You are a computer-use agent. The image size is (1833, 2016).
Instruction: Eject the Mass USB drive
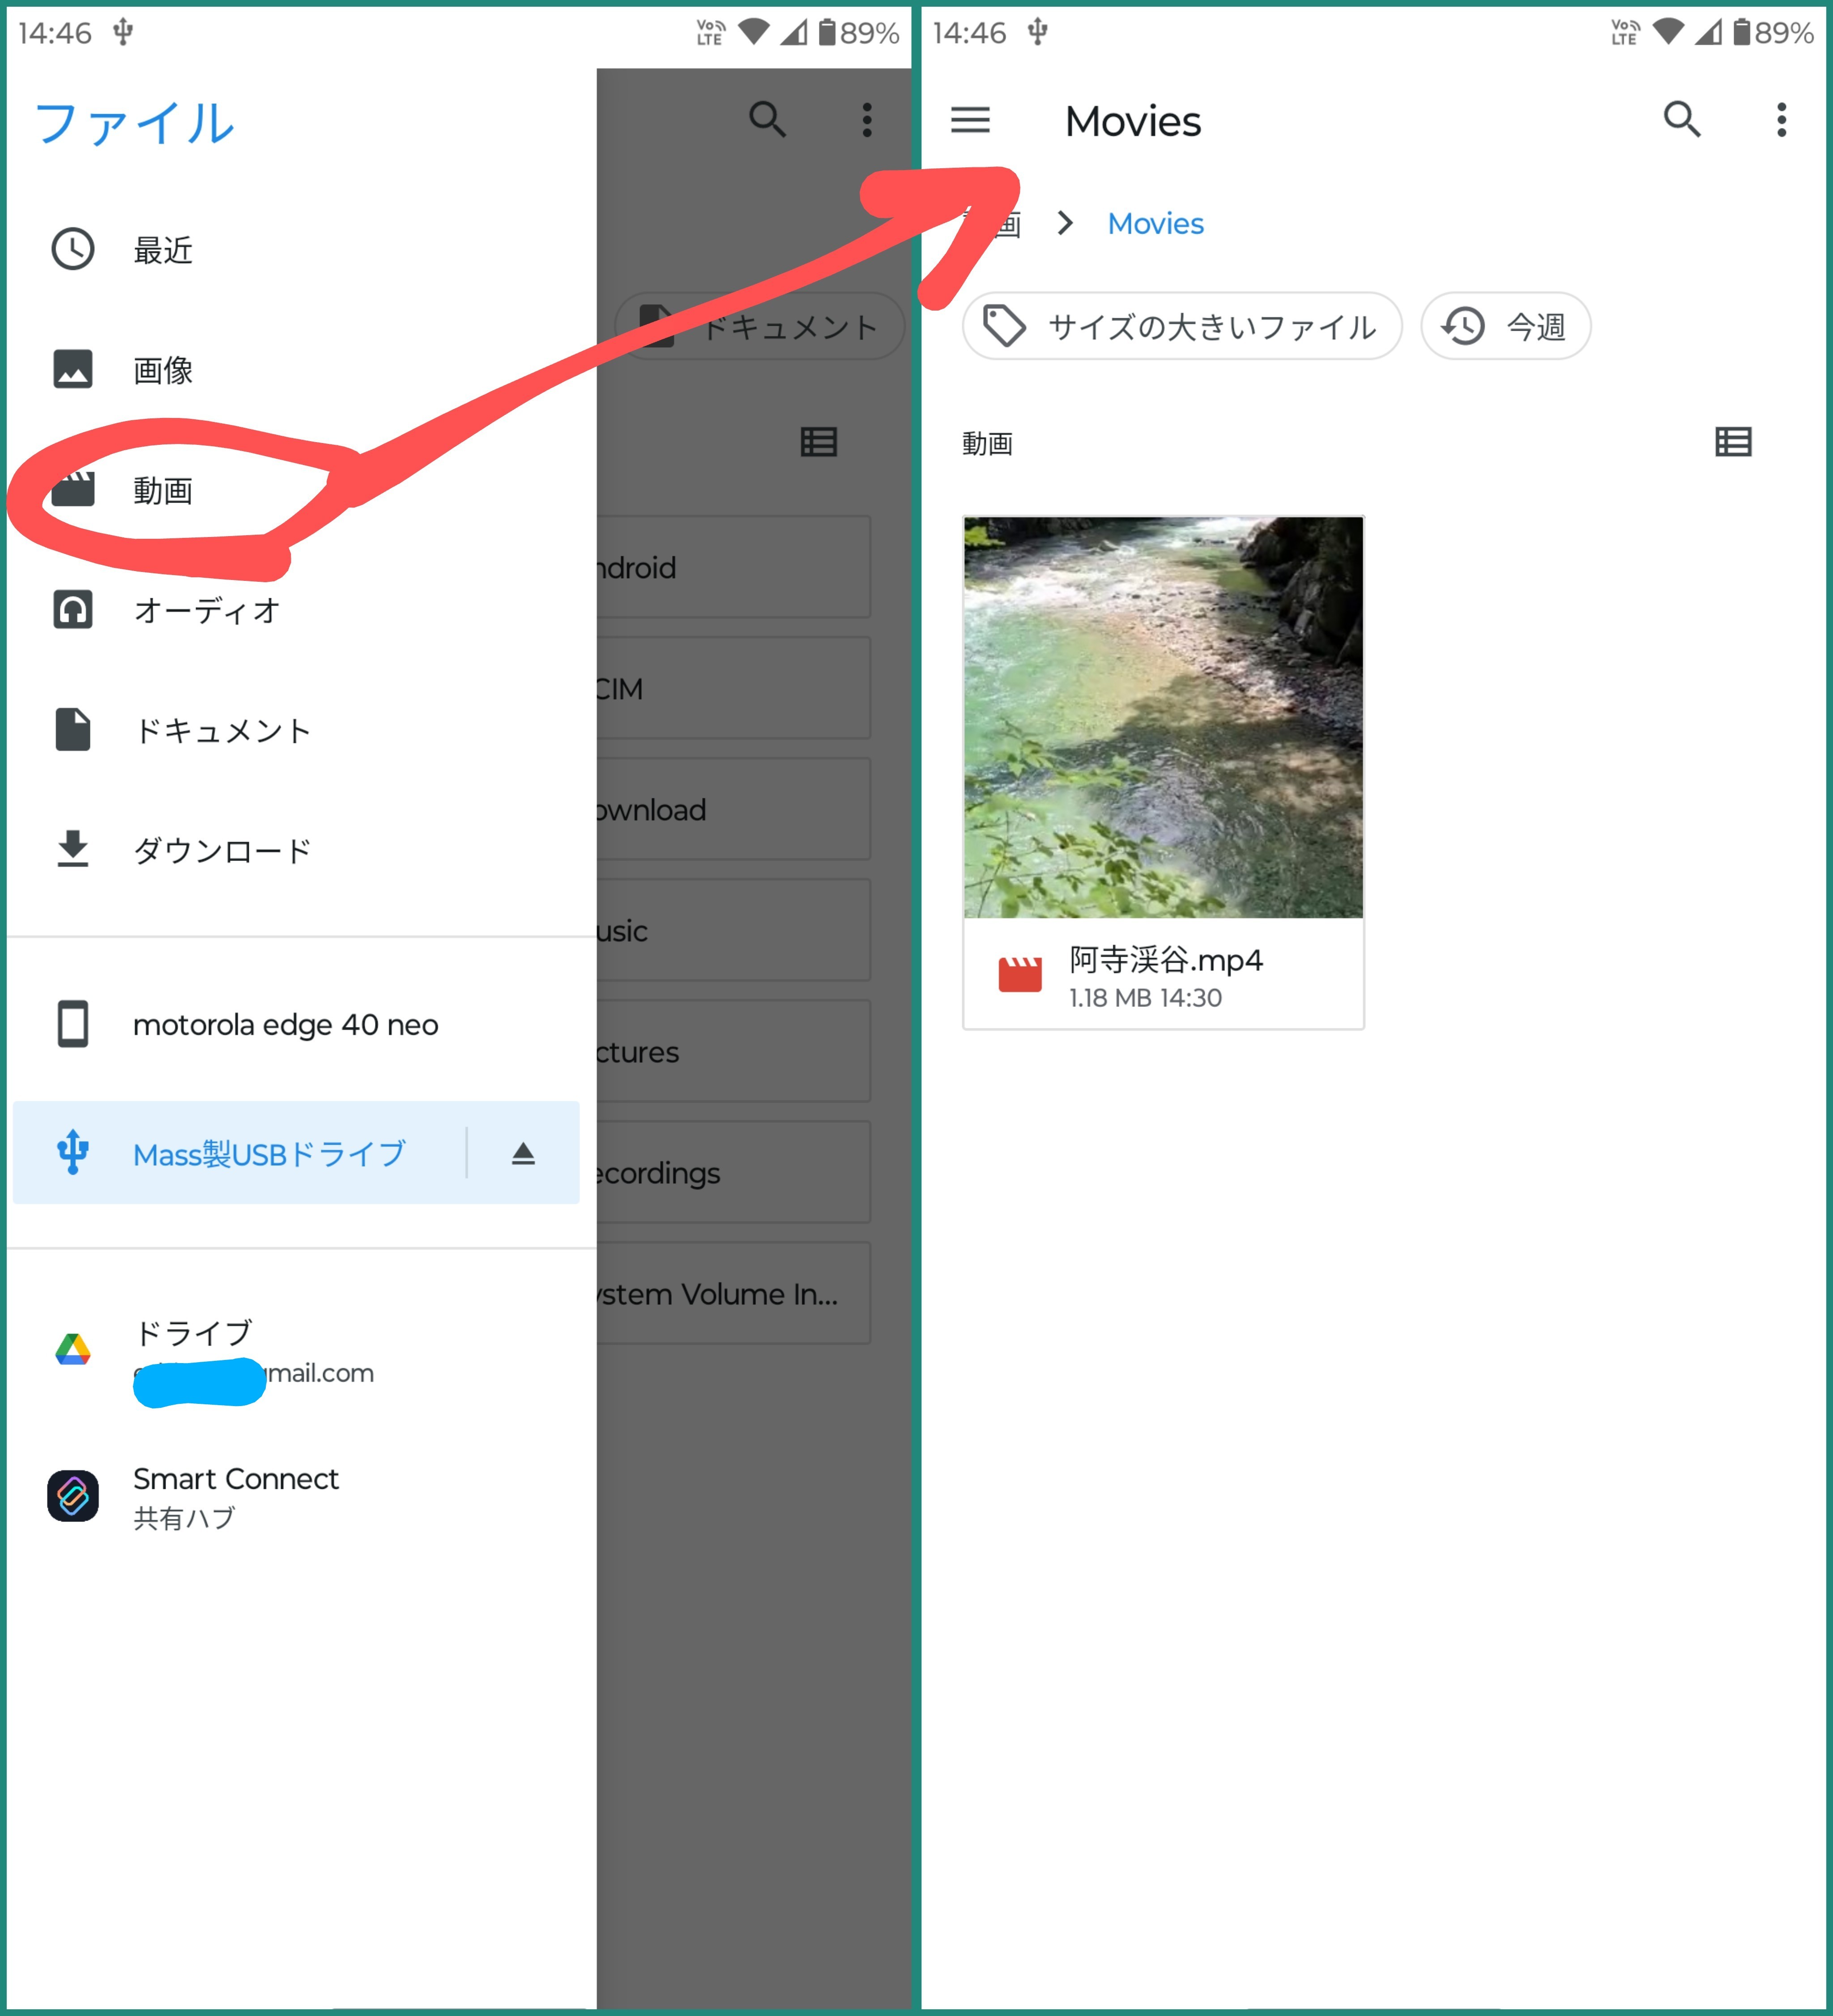tap(523, 1153)
